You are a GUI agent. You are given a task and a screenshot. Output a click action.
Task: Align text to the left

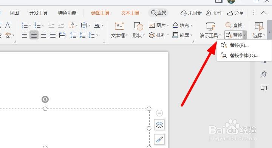coord(25,35)
